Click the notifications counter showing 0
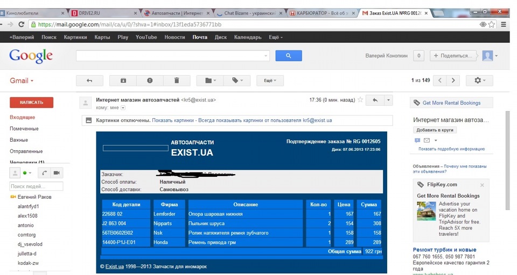Screen dimensions: 517x275 pyautogui.click(x=419, y=56)
